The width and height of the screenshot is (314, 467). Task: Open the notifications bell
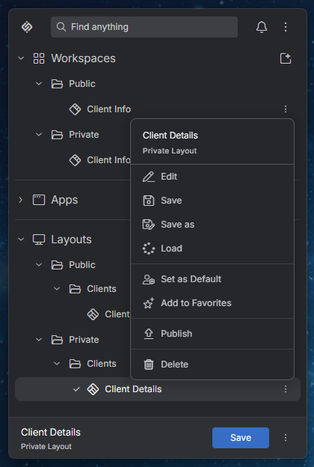pyautogui.click(x=262, y=27)
